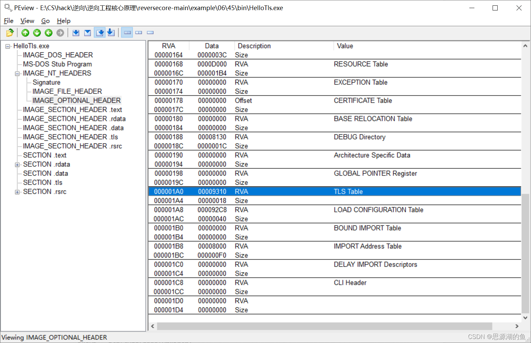Click the horizontal scrollbar in data pane

[x=324, y=326]
